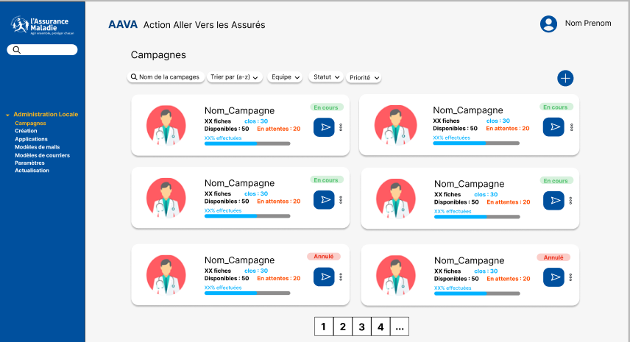Click send arrow on middle-right campaign card
Viewport: 630px width, 342px height.
553,200
